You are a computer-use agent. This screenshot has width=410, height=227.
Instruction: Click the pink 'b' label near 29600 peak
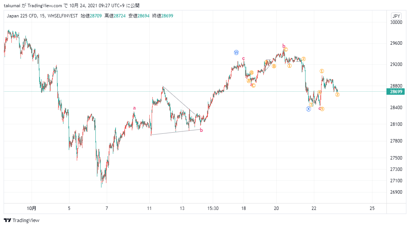point(284,46)
